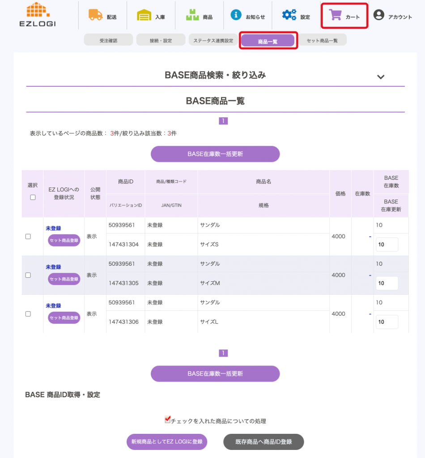The image size is (425, 458).
Task: Click 既存商品へ商品ID登録 button
Action: 263,441
